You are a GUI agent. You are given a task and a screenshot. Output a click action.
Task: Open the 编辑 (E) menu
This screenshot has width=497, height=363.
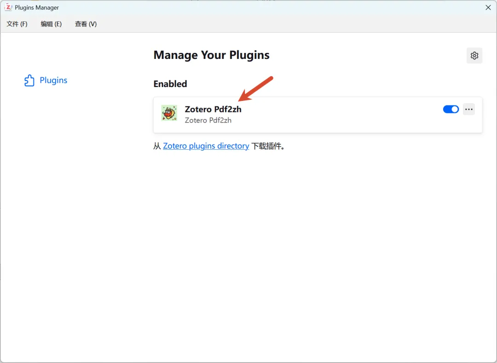coord(51,24)
